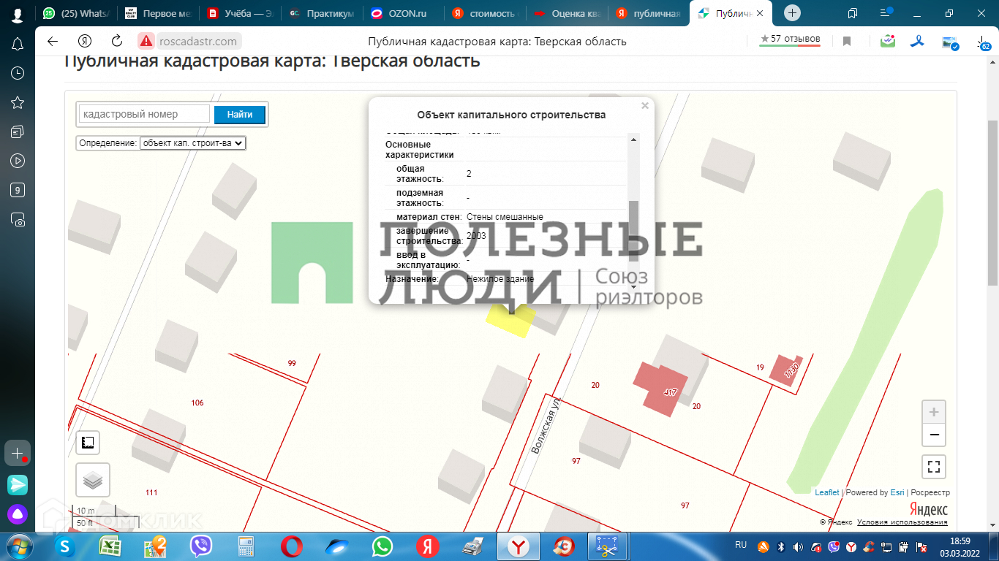Reload the current page

[x=117, y=41]
